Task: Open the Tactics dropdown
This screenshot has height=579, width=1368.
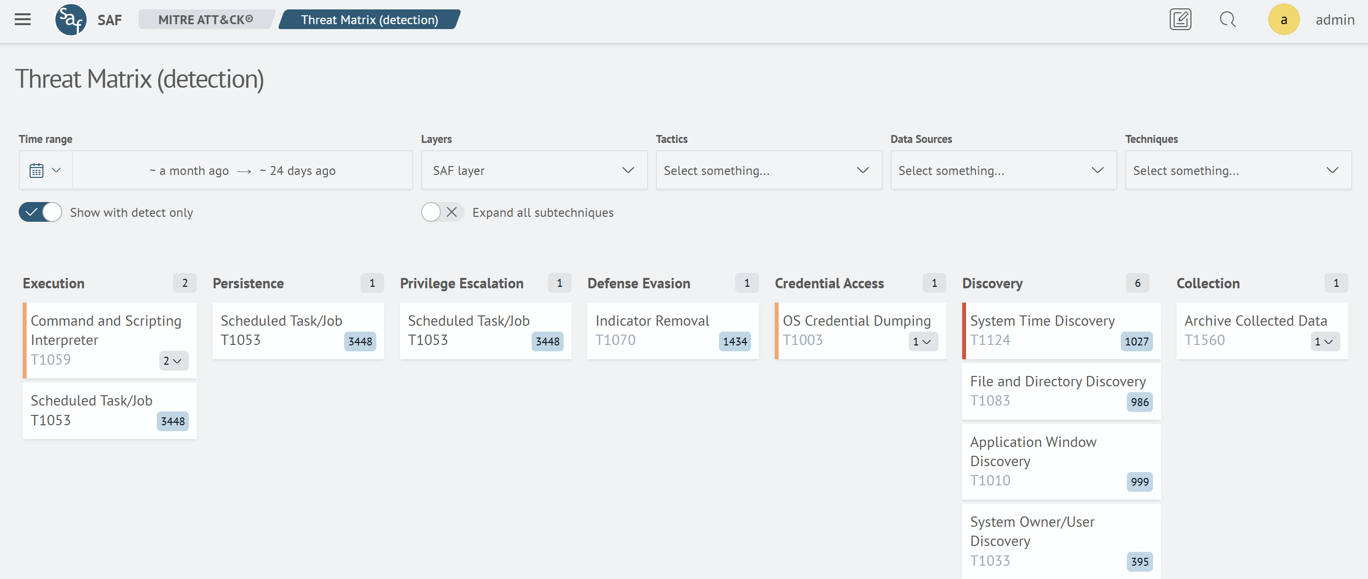Action: tap(768, 170)
